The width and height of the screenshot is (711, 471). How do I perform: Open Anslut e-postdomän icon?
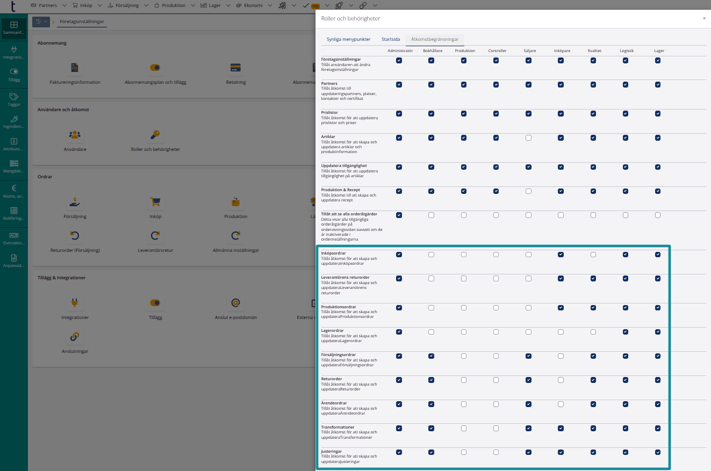pos(235,303)
